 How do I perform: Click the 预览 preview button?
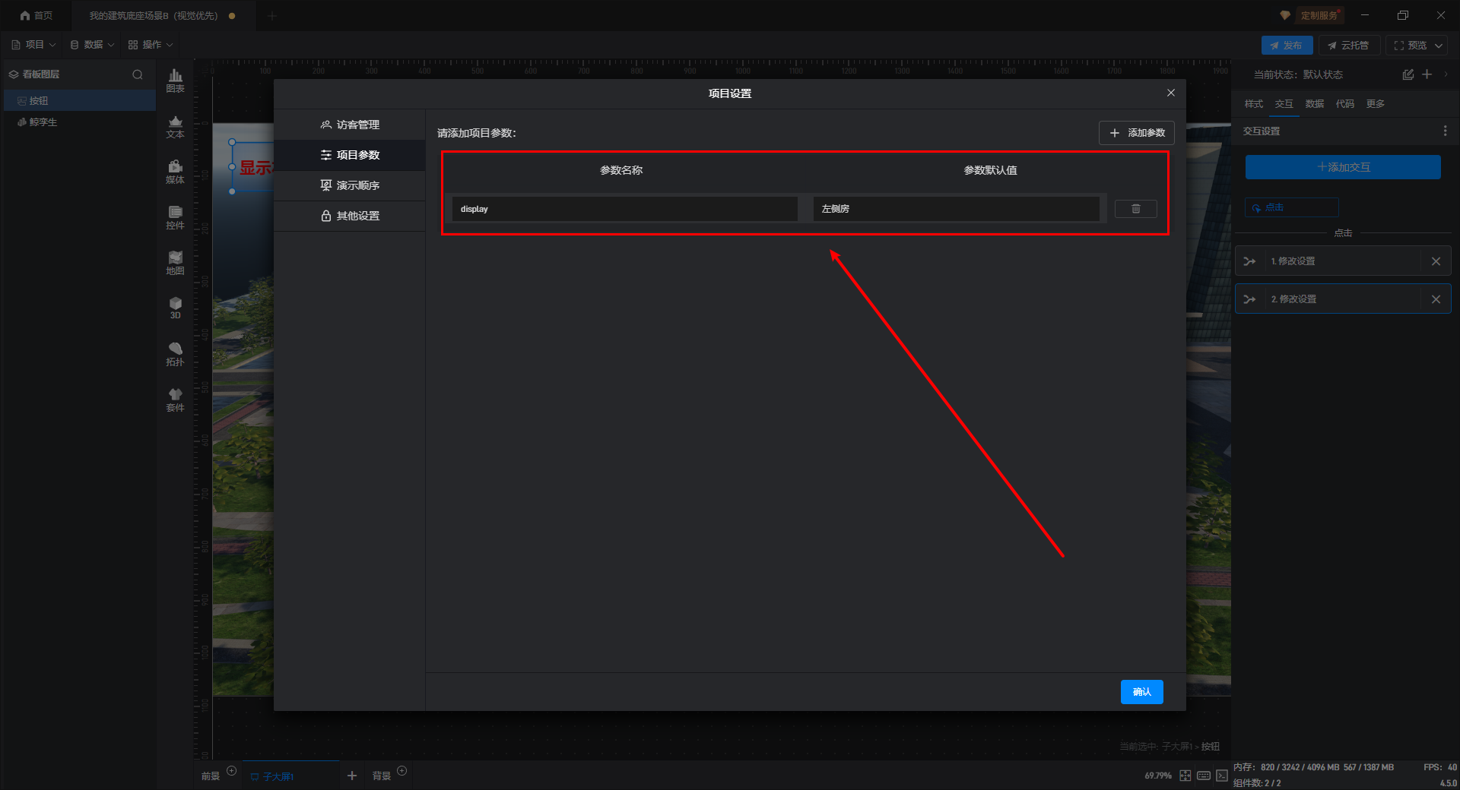coord(1410,46)
